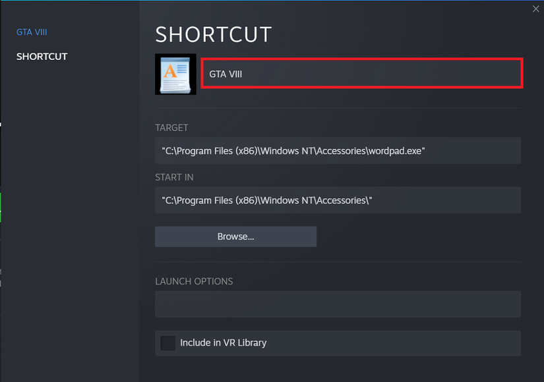
Task: Click the Browse... button
Action: [x=235, y=236]
